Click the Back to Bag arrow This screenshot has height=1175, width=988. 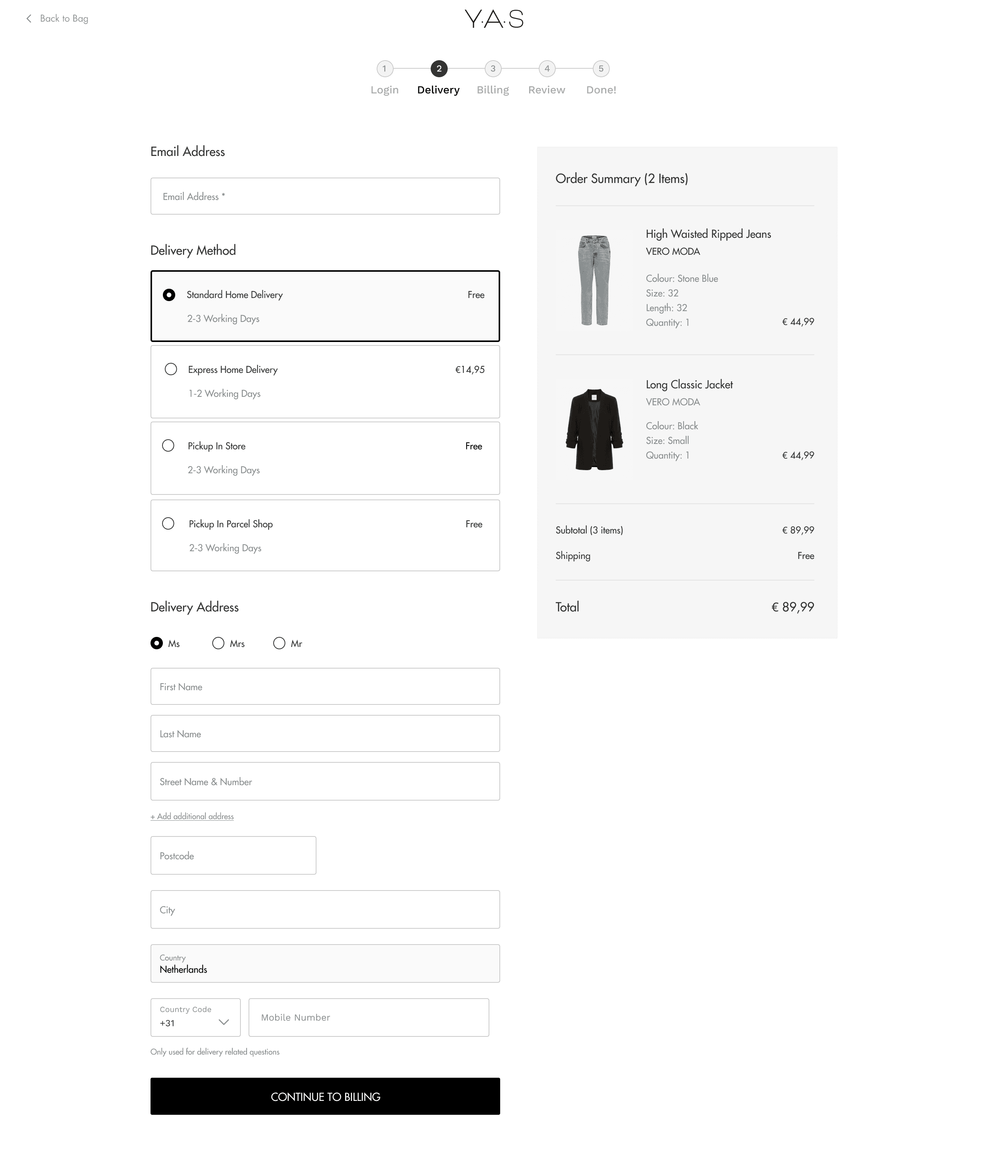(x=29, y=19)
